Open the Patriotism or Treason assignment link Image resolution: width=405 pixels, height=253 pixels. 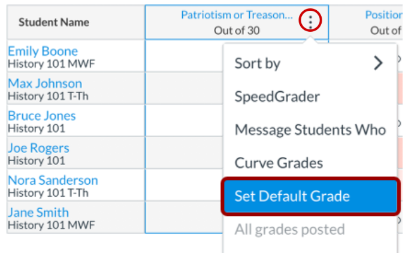(237, 15)
